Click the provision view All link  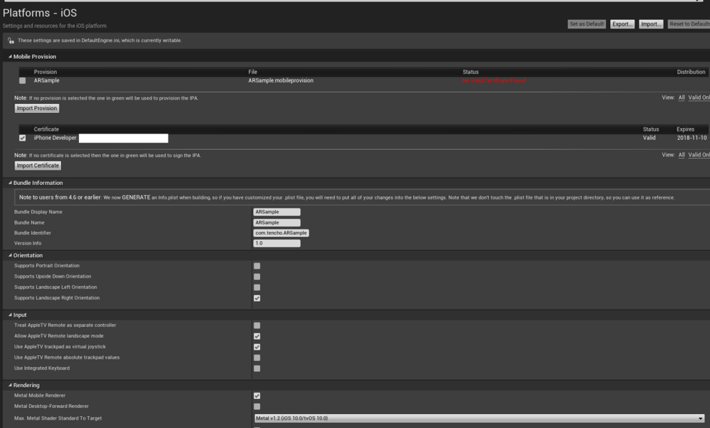pos(682,98)
